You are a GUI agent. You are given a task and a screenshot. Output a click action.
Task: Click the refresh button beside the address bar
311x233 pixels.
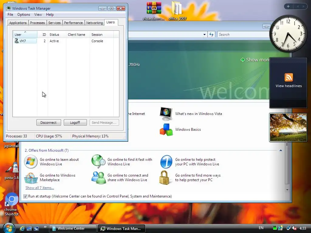211,35
